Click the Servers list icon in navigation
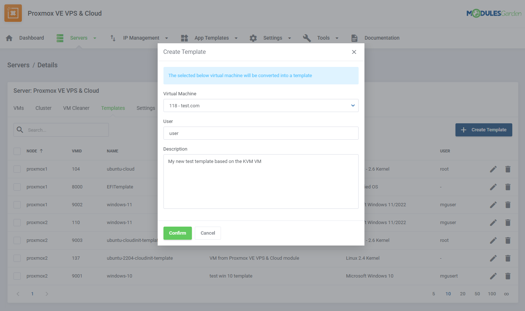The width and height of the screenshot is (525, 311). [x=60, y=37]
